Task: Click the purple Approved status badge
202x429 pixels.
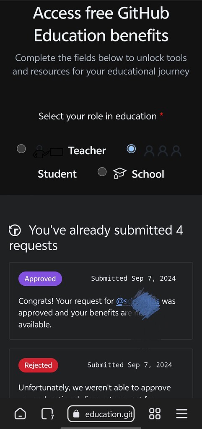Action: [40, 279]
